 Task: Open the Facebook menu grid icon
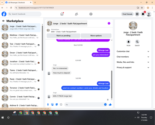(137, 14)
